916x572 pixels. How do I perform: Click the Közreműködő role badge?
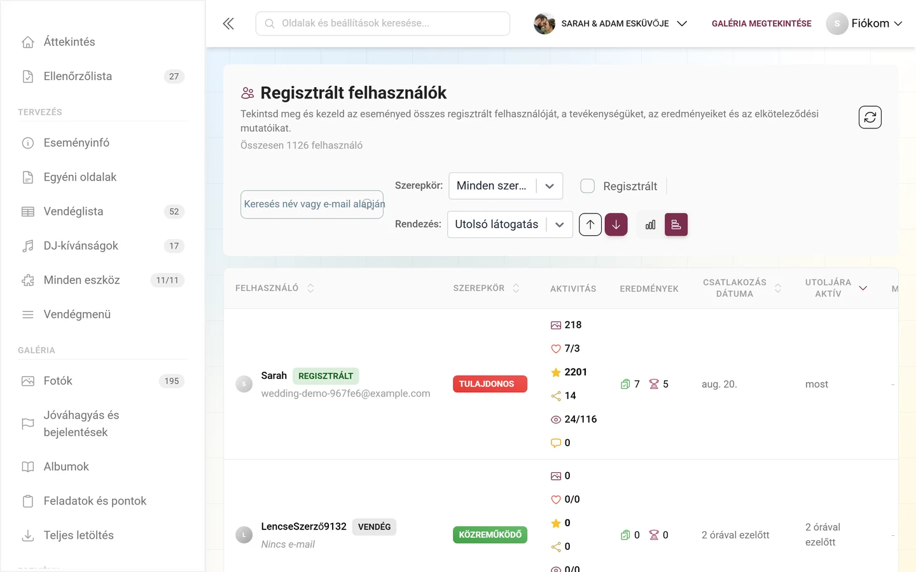[x=490, y=535]
